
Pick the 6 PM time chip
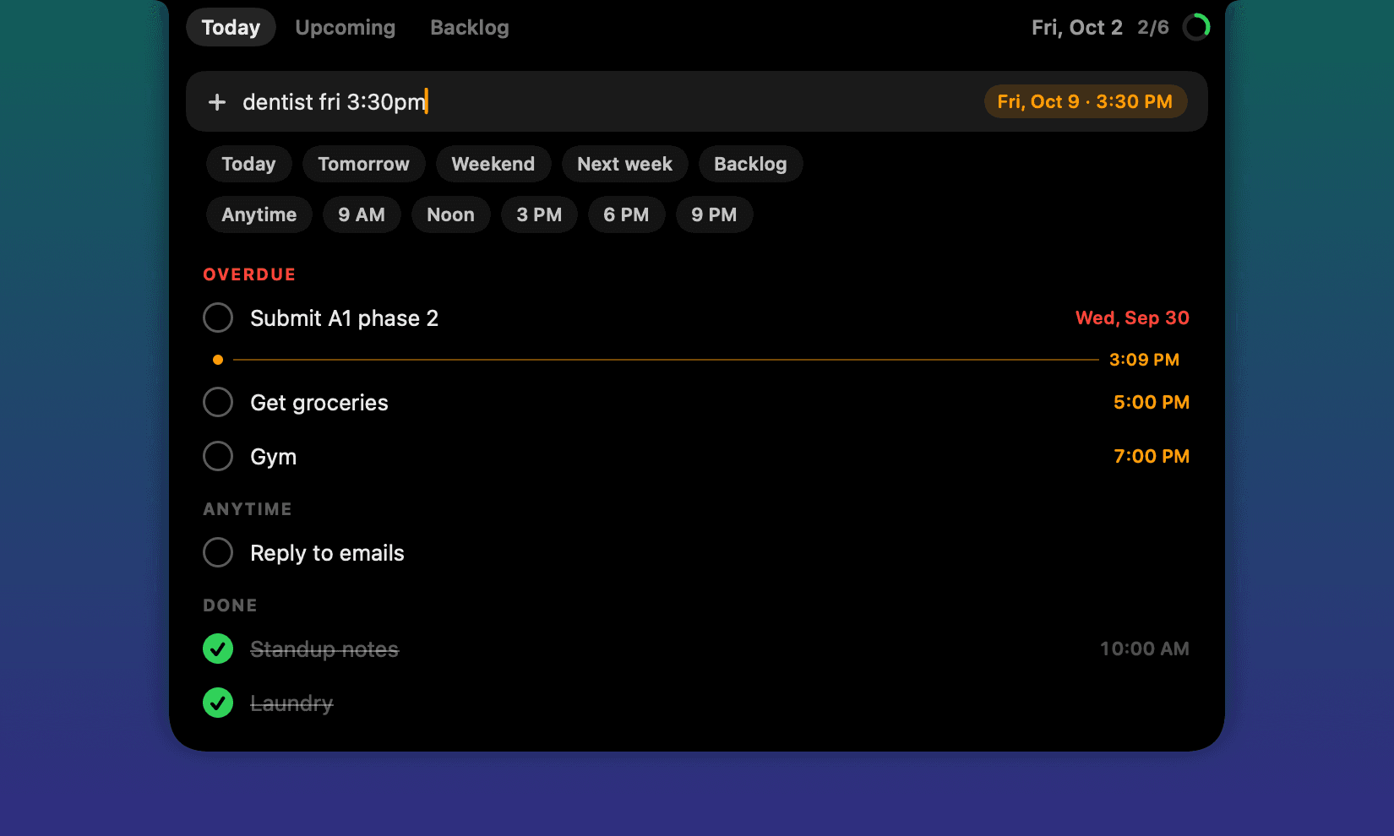pos(626,214)
